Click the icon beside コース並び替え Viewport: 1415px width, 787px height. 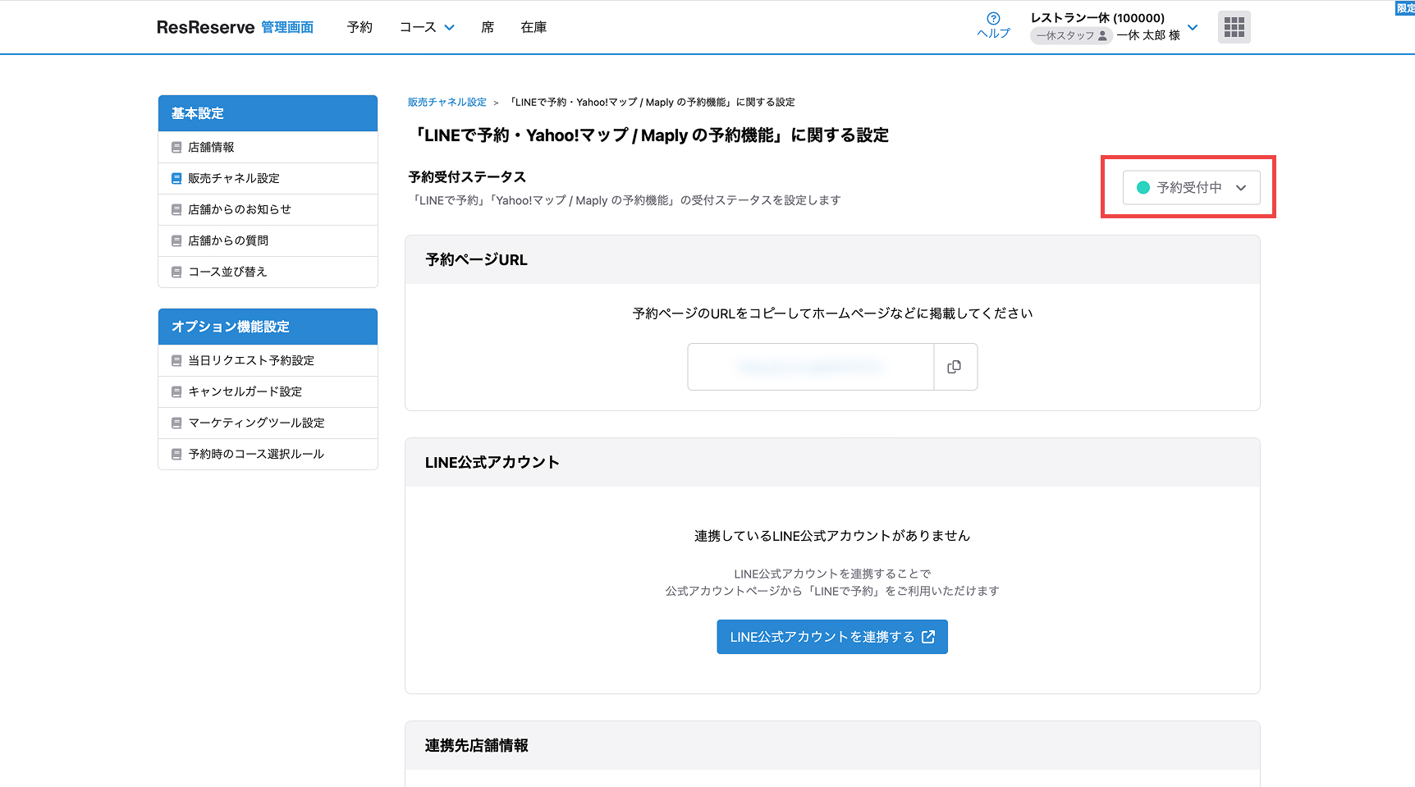[x=176, y=272]
